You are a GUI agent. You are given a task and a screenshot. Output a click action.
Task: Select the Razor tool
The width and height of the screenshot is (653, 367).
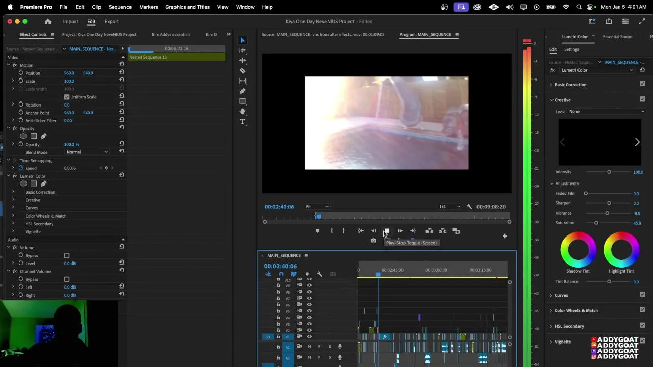pos(243,71)
